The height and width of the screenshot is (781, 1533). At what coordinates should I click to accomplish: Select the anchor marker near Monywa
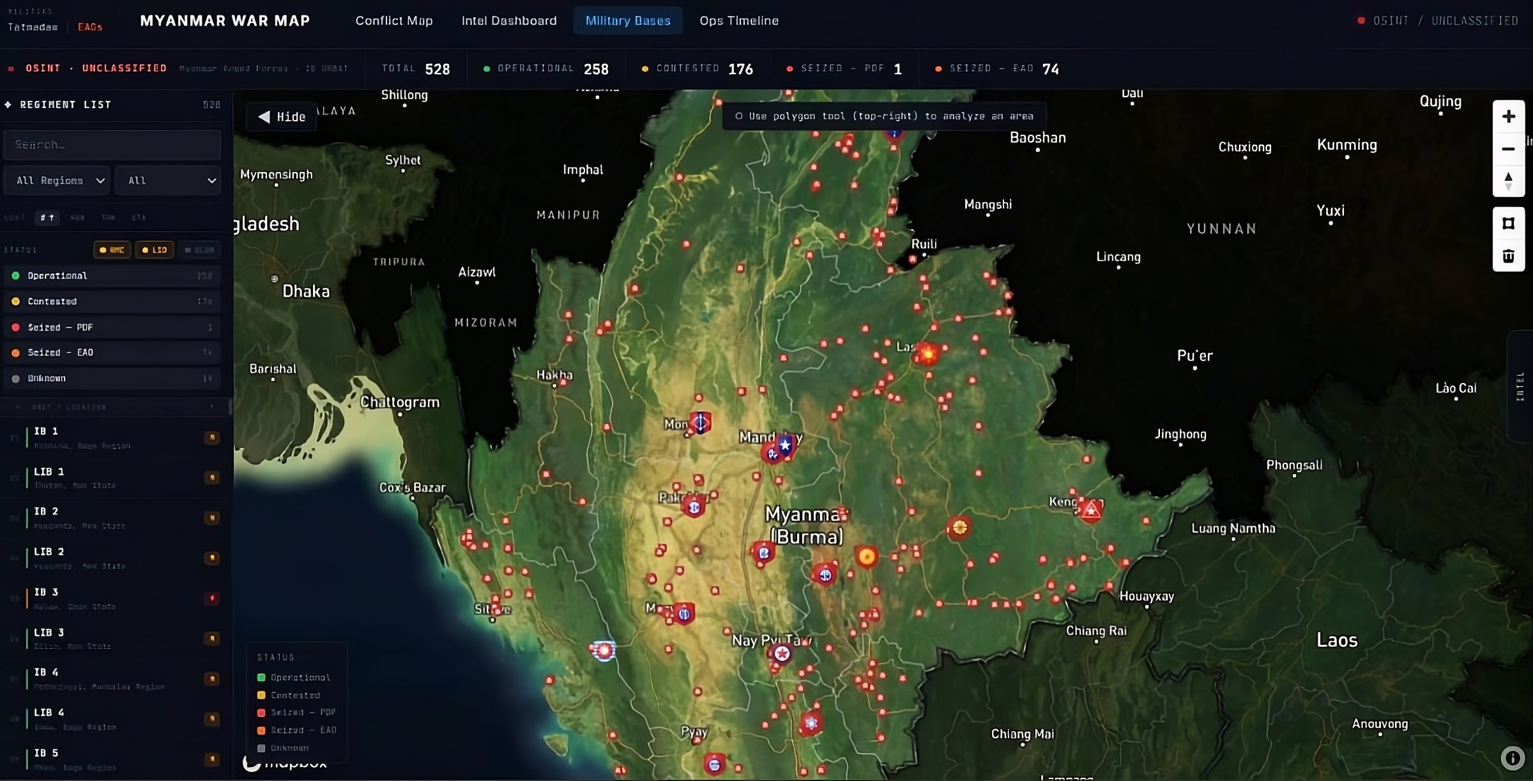pyautogui.click(x=701, y=422)
